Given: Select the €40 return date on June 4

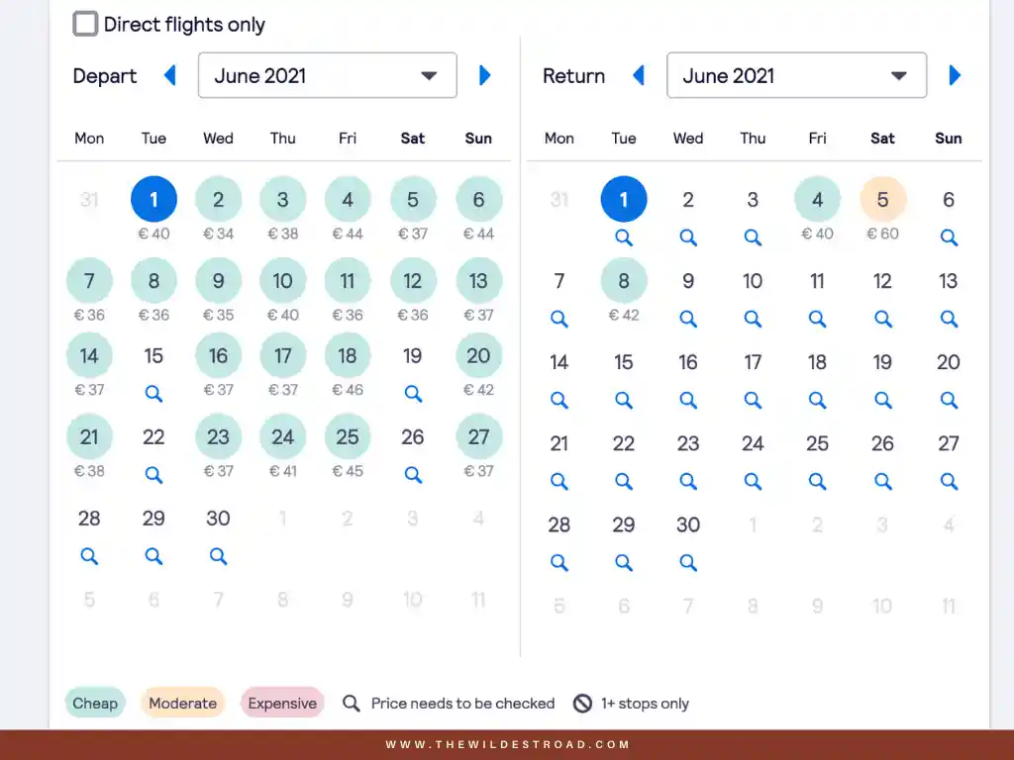Looking at the screenshot, I should (817, 198).
